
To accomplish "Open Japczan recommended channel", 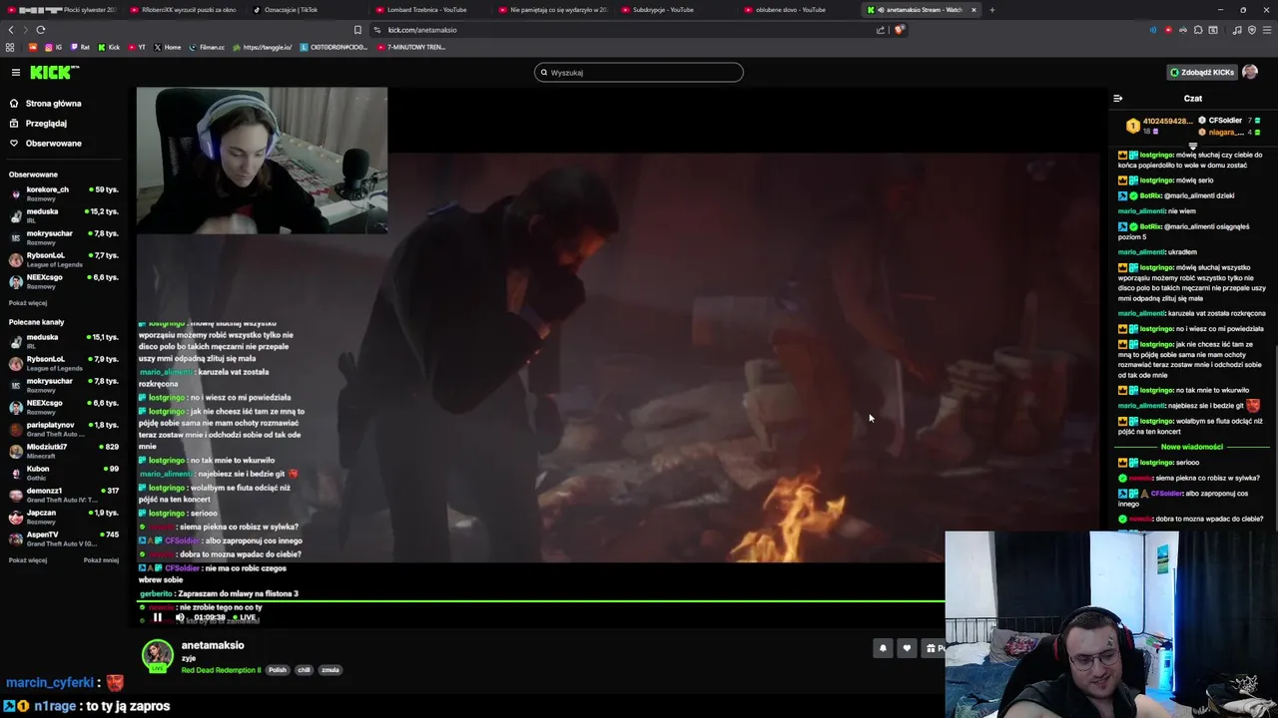I will (x=64, y=517).
